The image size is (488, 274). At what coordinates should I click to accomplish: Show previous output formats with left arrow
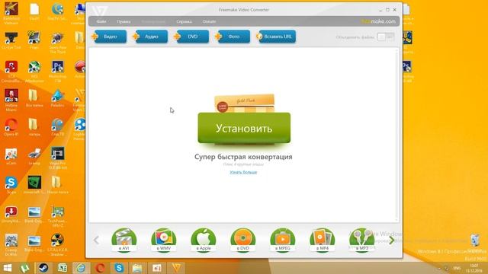(96, 241)
